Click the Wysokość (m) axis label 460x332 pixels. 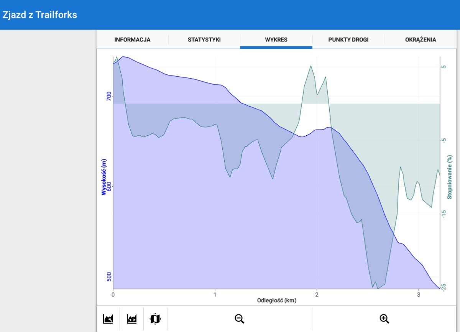104,177
